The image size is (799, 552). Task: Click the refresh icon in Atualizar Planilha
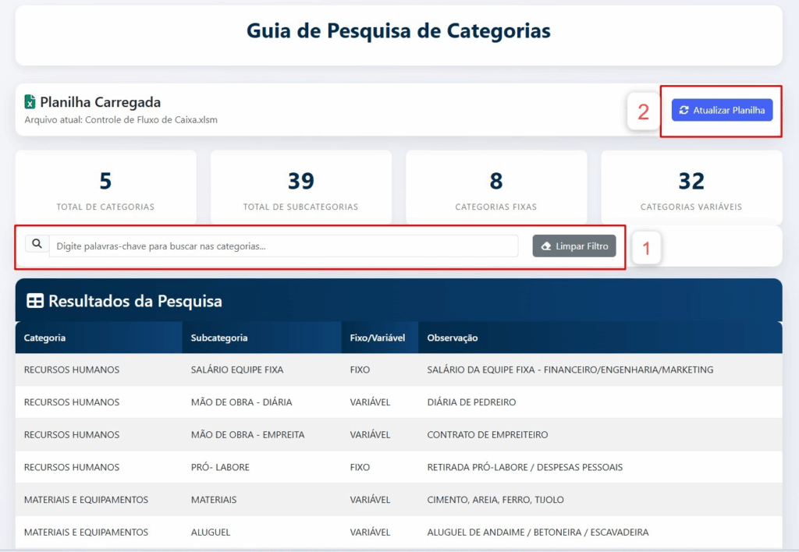[x=684, y=111]
